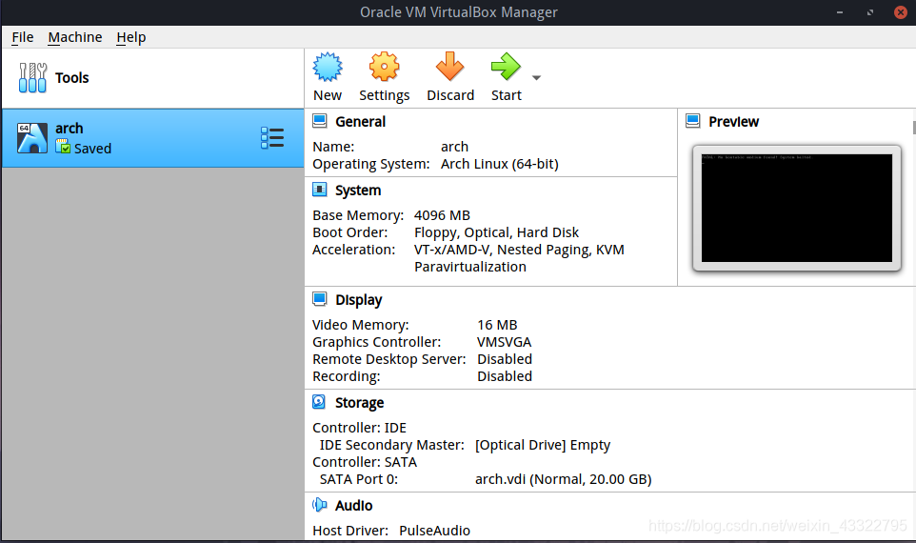
Task: Open the Machine menu
Action: point(75,37)
